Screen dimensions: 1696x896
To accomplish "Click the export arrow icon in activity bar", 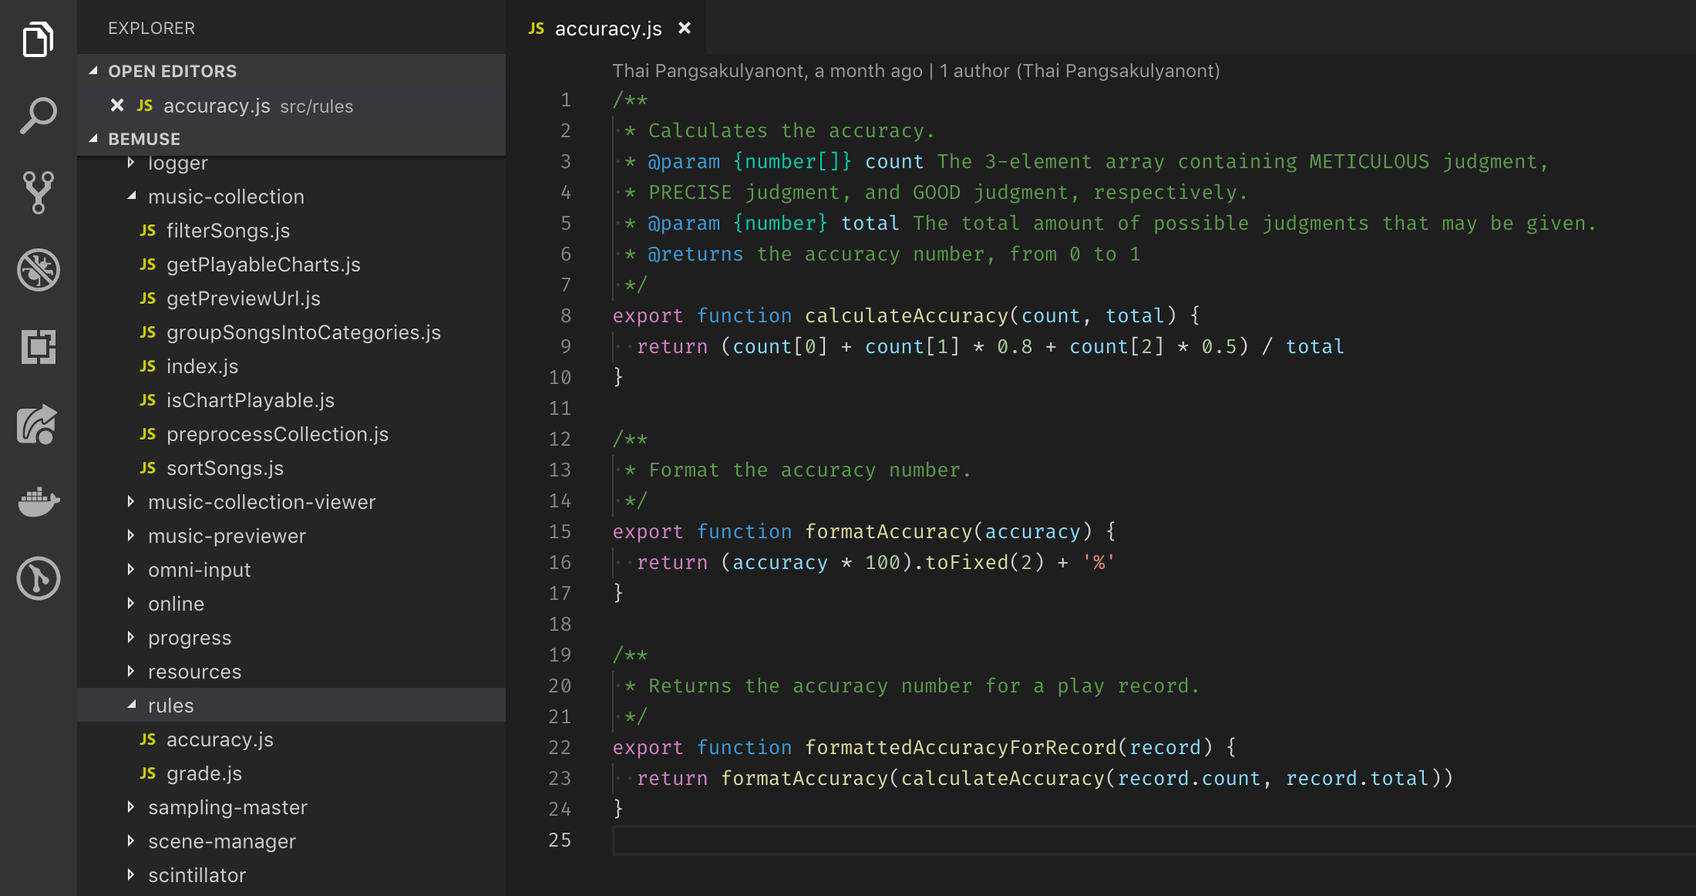I will point(39,425).
